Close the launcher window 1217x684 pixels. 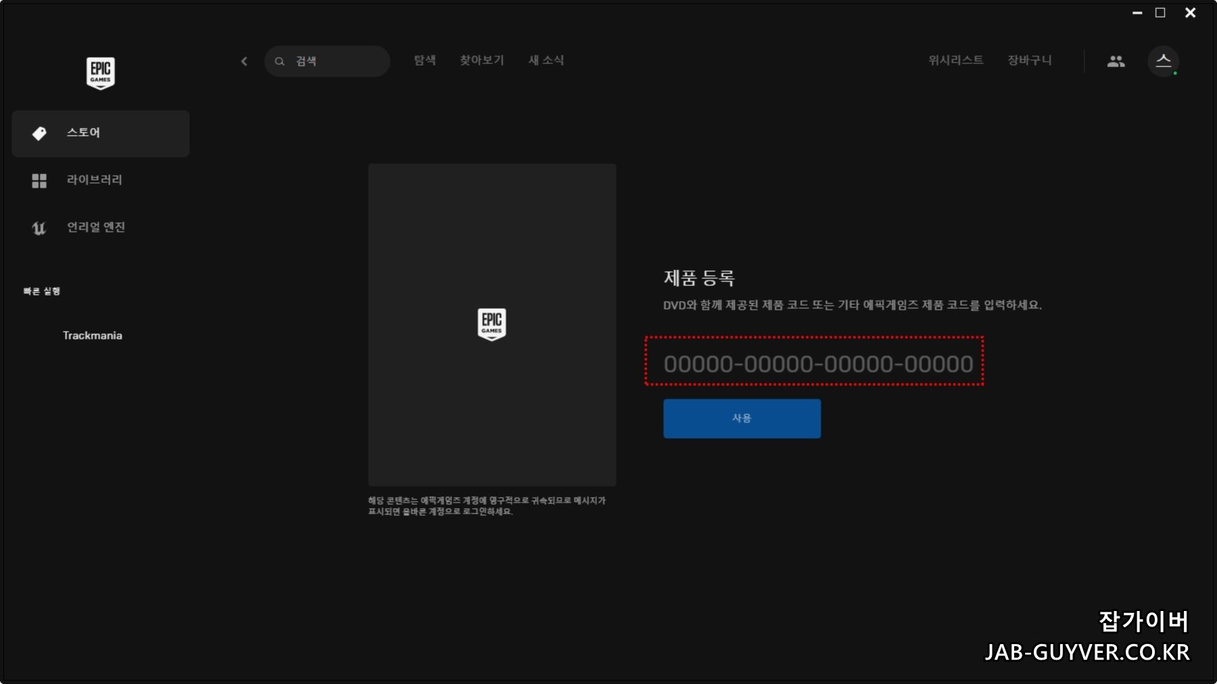1191,13
